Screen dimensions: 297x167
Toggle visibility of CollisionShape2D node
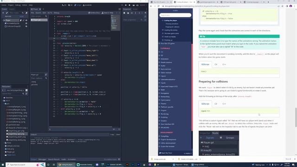(x=26, y=26)
